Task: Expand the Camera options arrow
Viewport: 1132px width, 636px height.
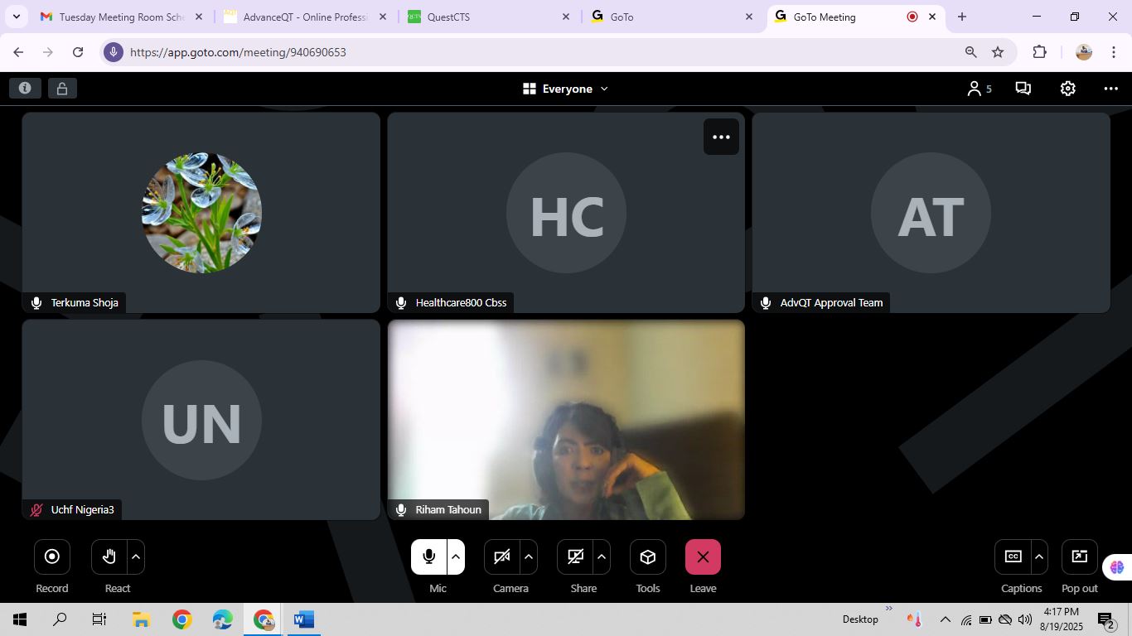Action: pos(529,557)
